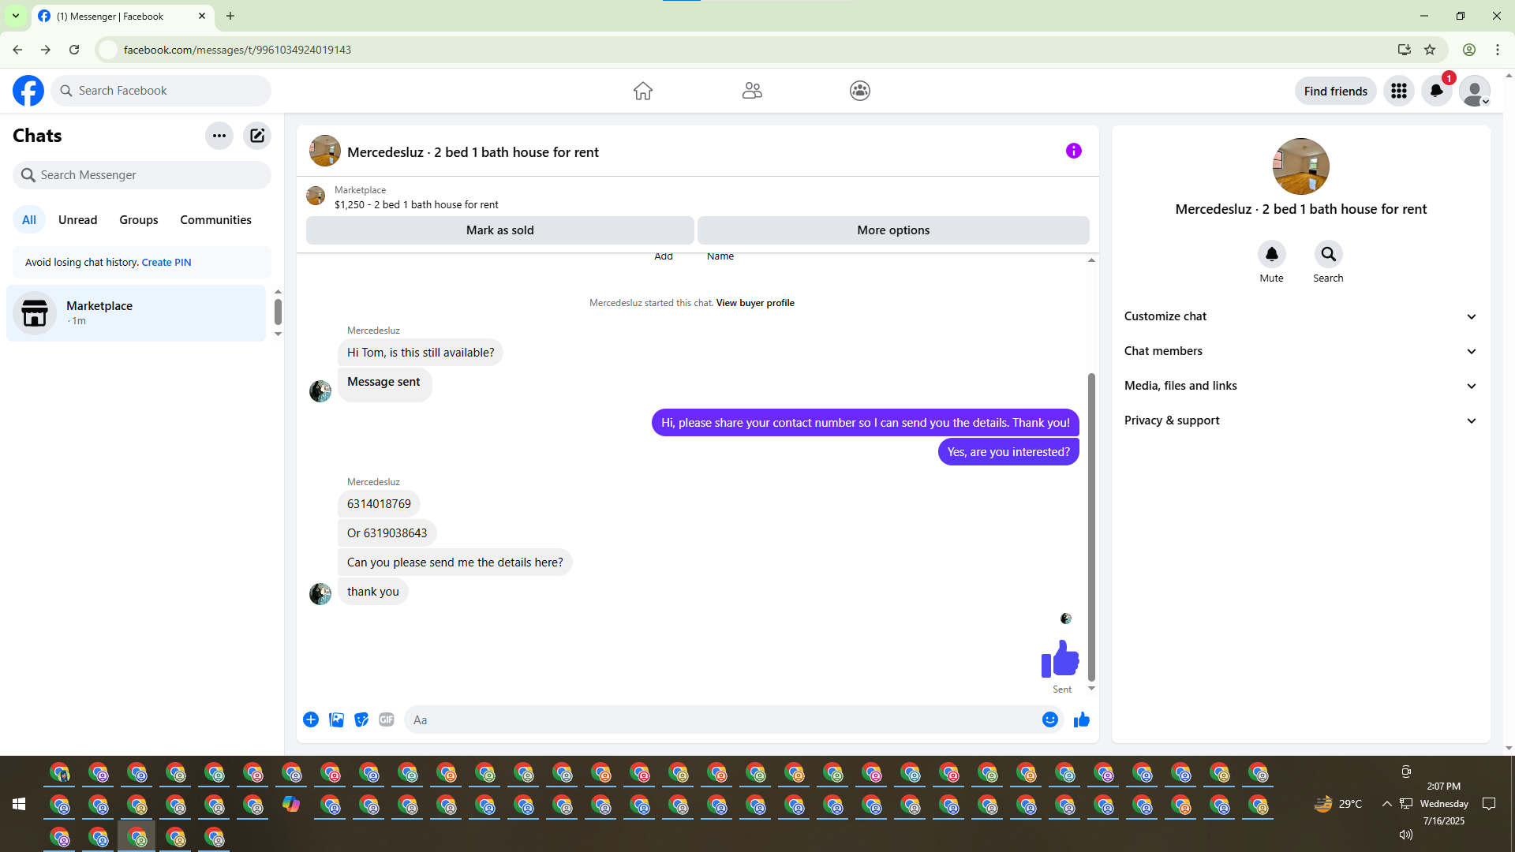Click the Yes, are you interested? message
This screenshot has width=1515, height=852.
click(x=1008, y=452)
